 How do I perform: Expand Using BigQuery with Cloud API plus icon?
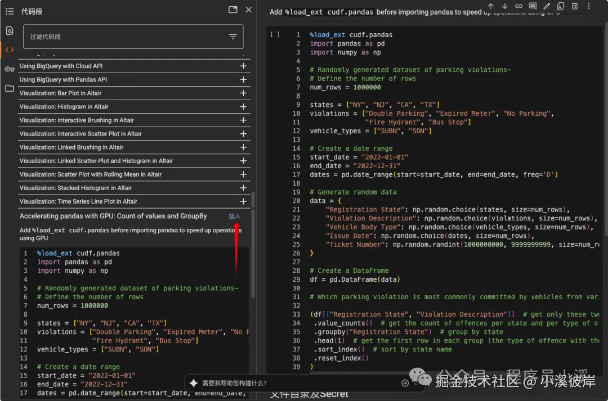tap(243, 66)
